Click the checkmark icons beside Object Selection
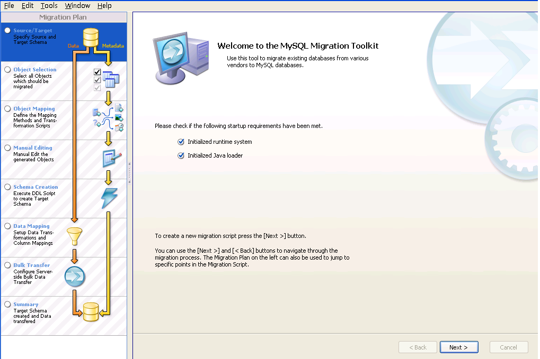This screenshot has height=359, width=540. 97,80
